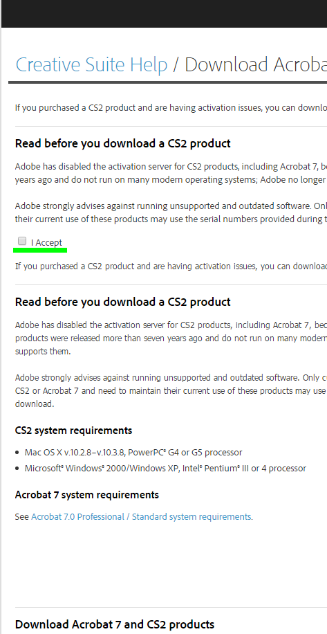Click the "I Accept" label text
This screenshot has width=327, height=634.
46,243
